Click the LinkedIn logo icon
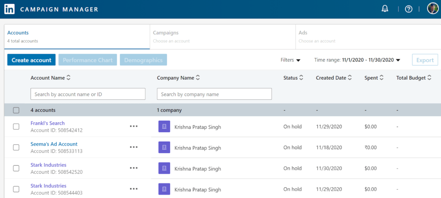This screenshot has width=441, height=198. [x=9, y=9]
